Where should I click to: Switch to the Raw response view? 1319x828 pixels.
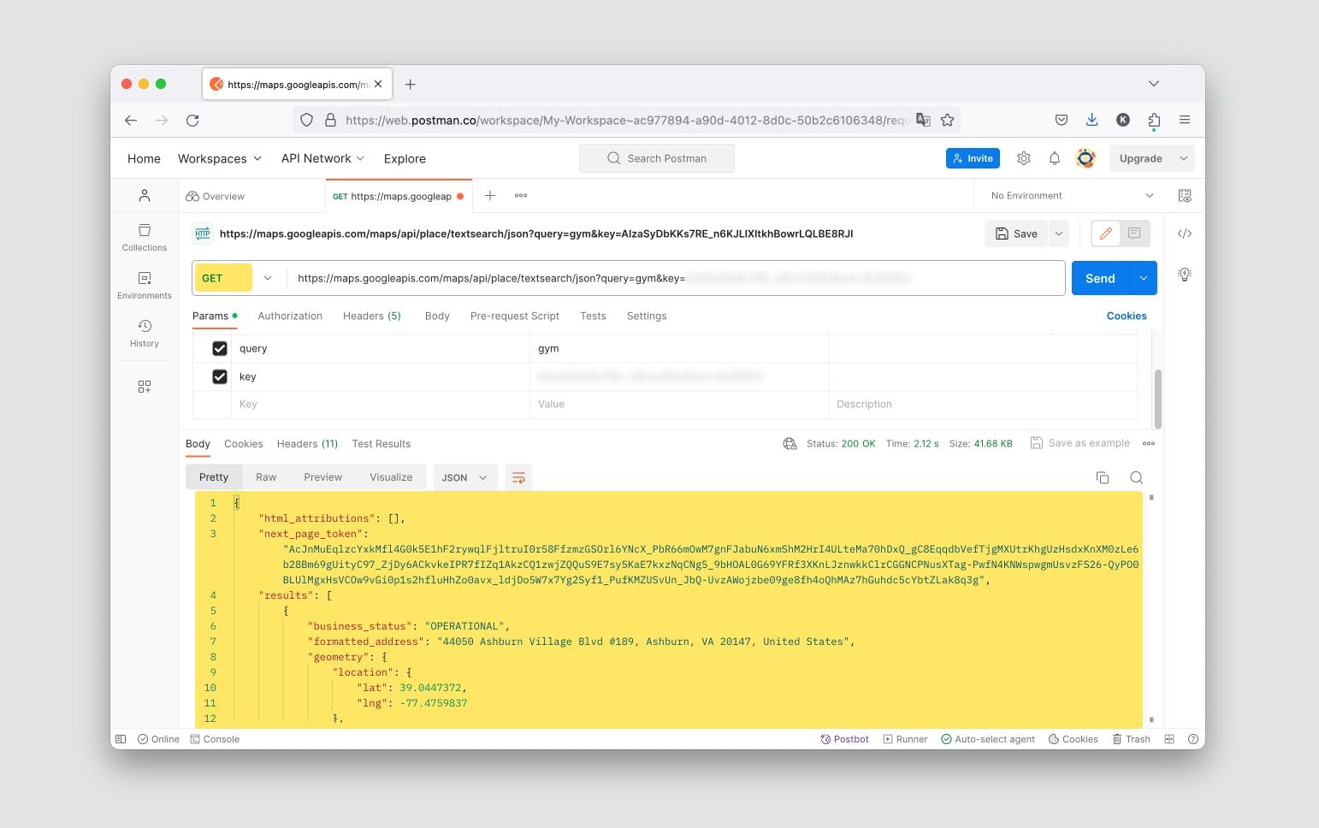tap(266, 477)
